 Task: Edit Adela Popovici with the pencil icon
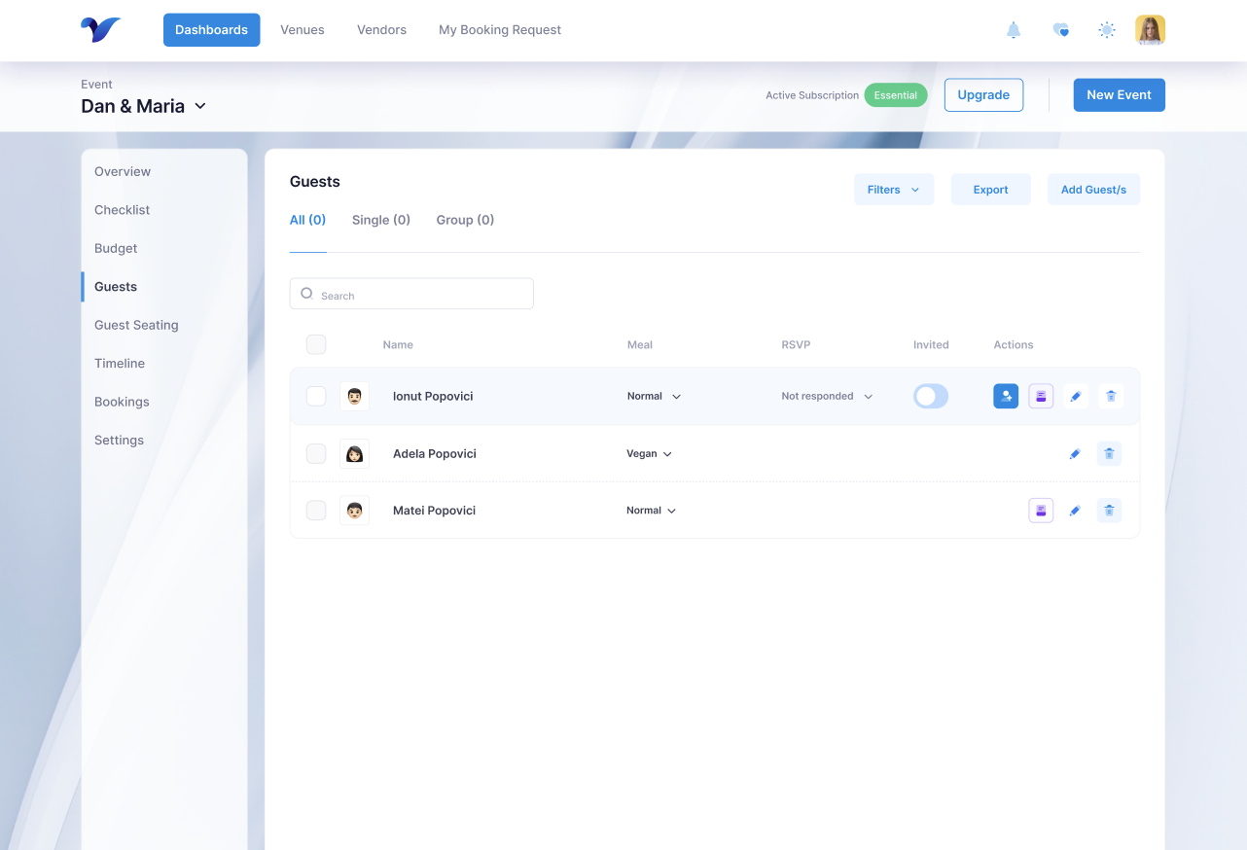click(x=1075, y=453)
